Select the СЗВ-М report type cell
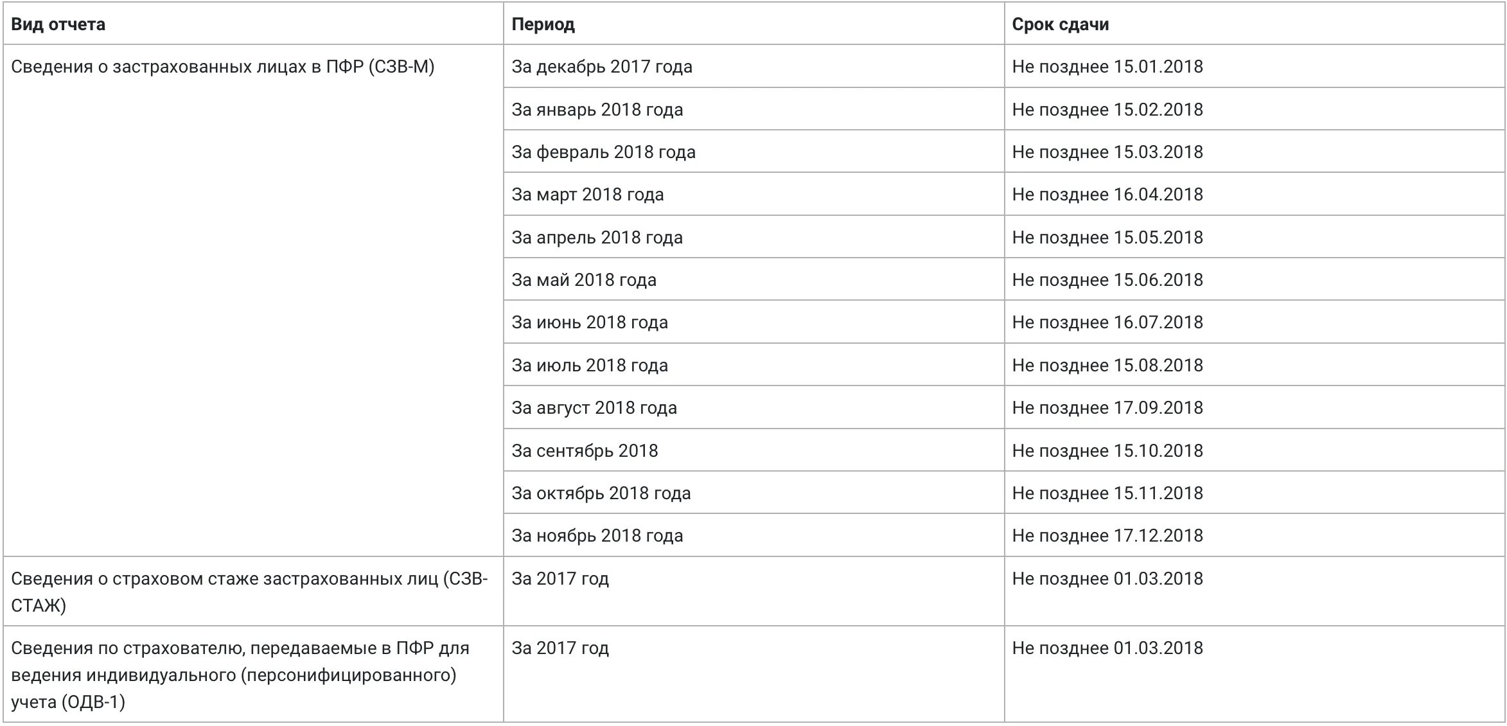 (253, 301)
